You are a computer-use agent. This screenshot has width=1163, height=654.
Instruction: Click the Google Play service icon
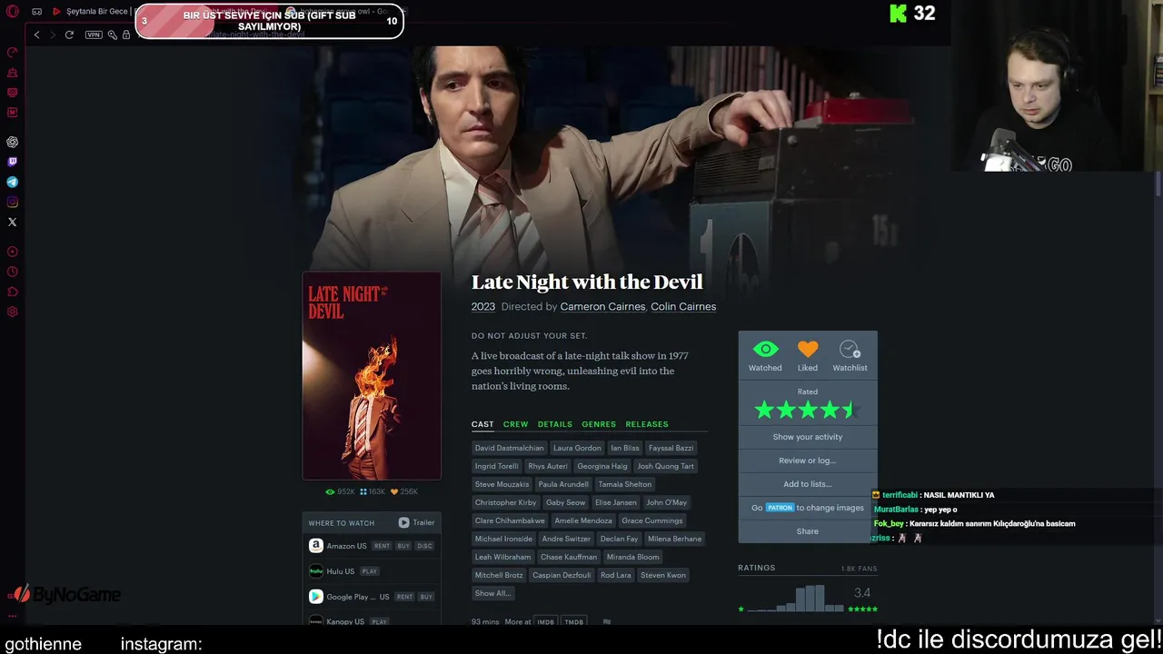pyautogui.click(x=316, y=597)
